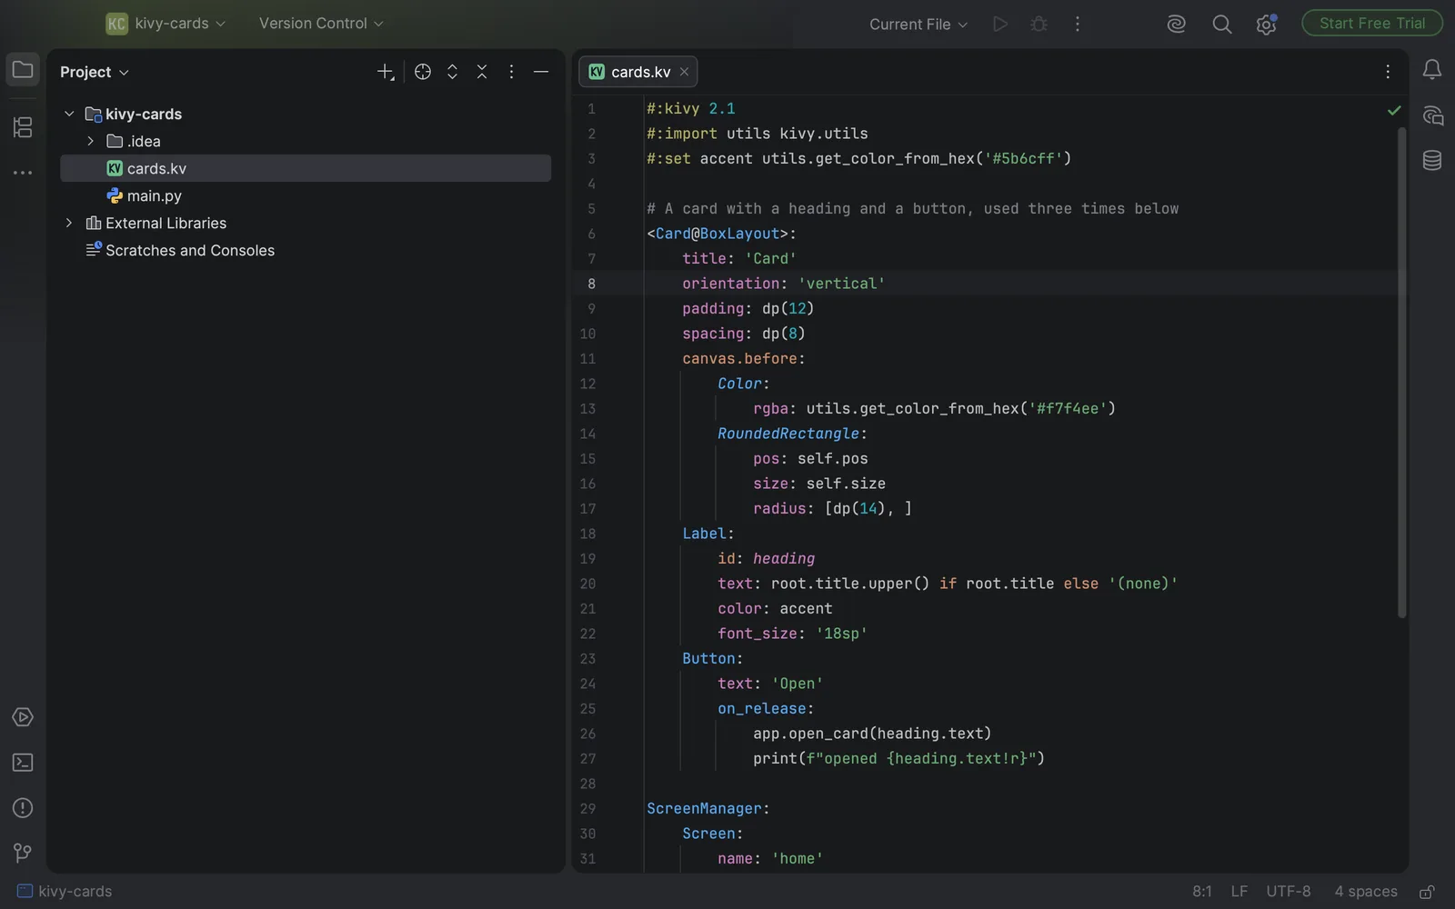Collapse the kivy-cards root folder
1455x909 pixels.
[69, 114]
